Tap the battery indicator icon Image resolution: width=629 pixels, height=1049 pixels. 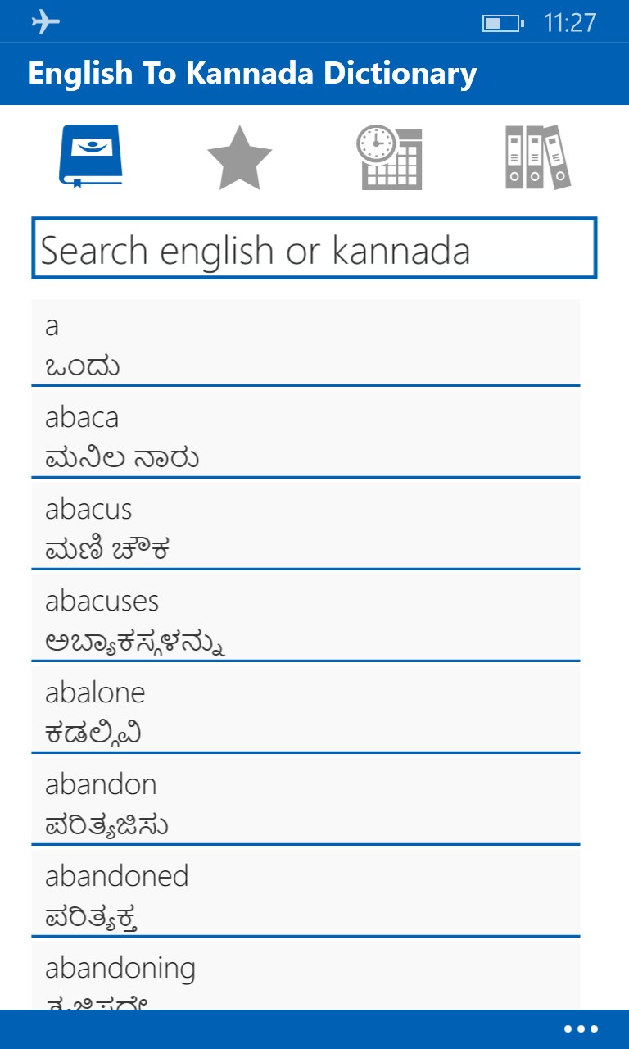[x=502, y=23]
